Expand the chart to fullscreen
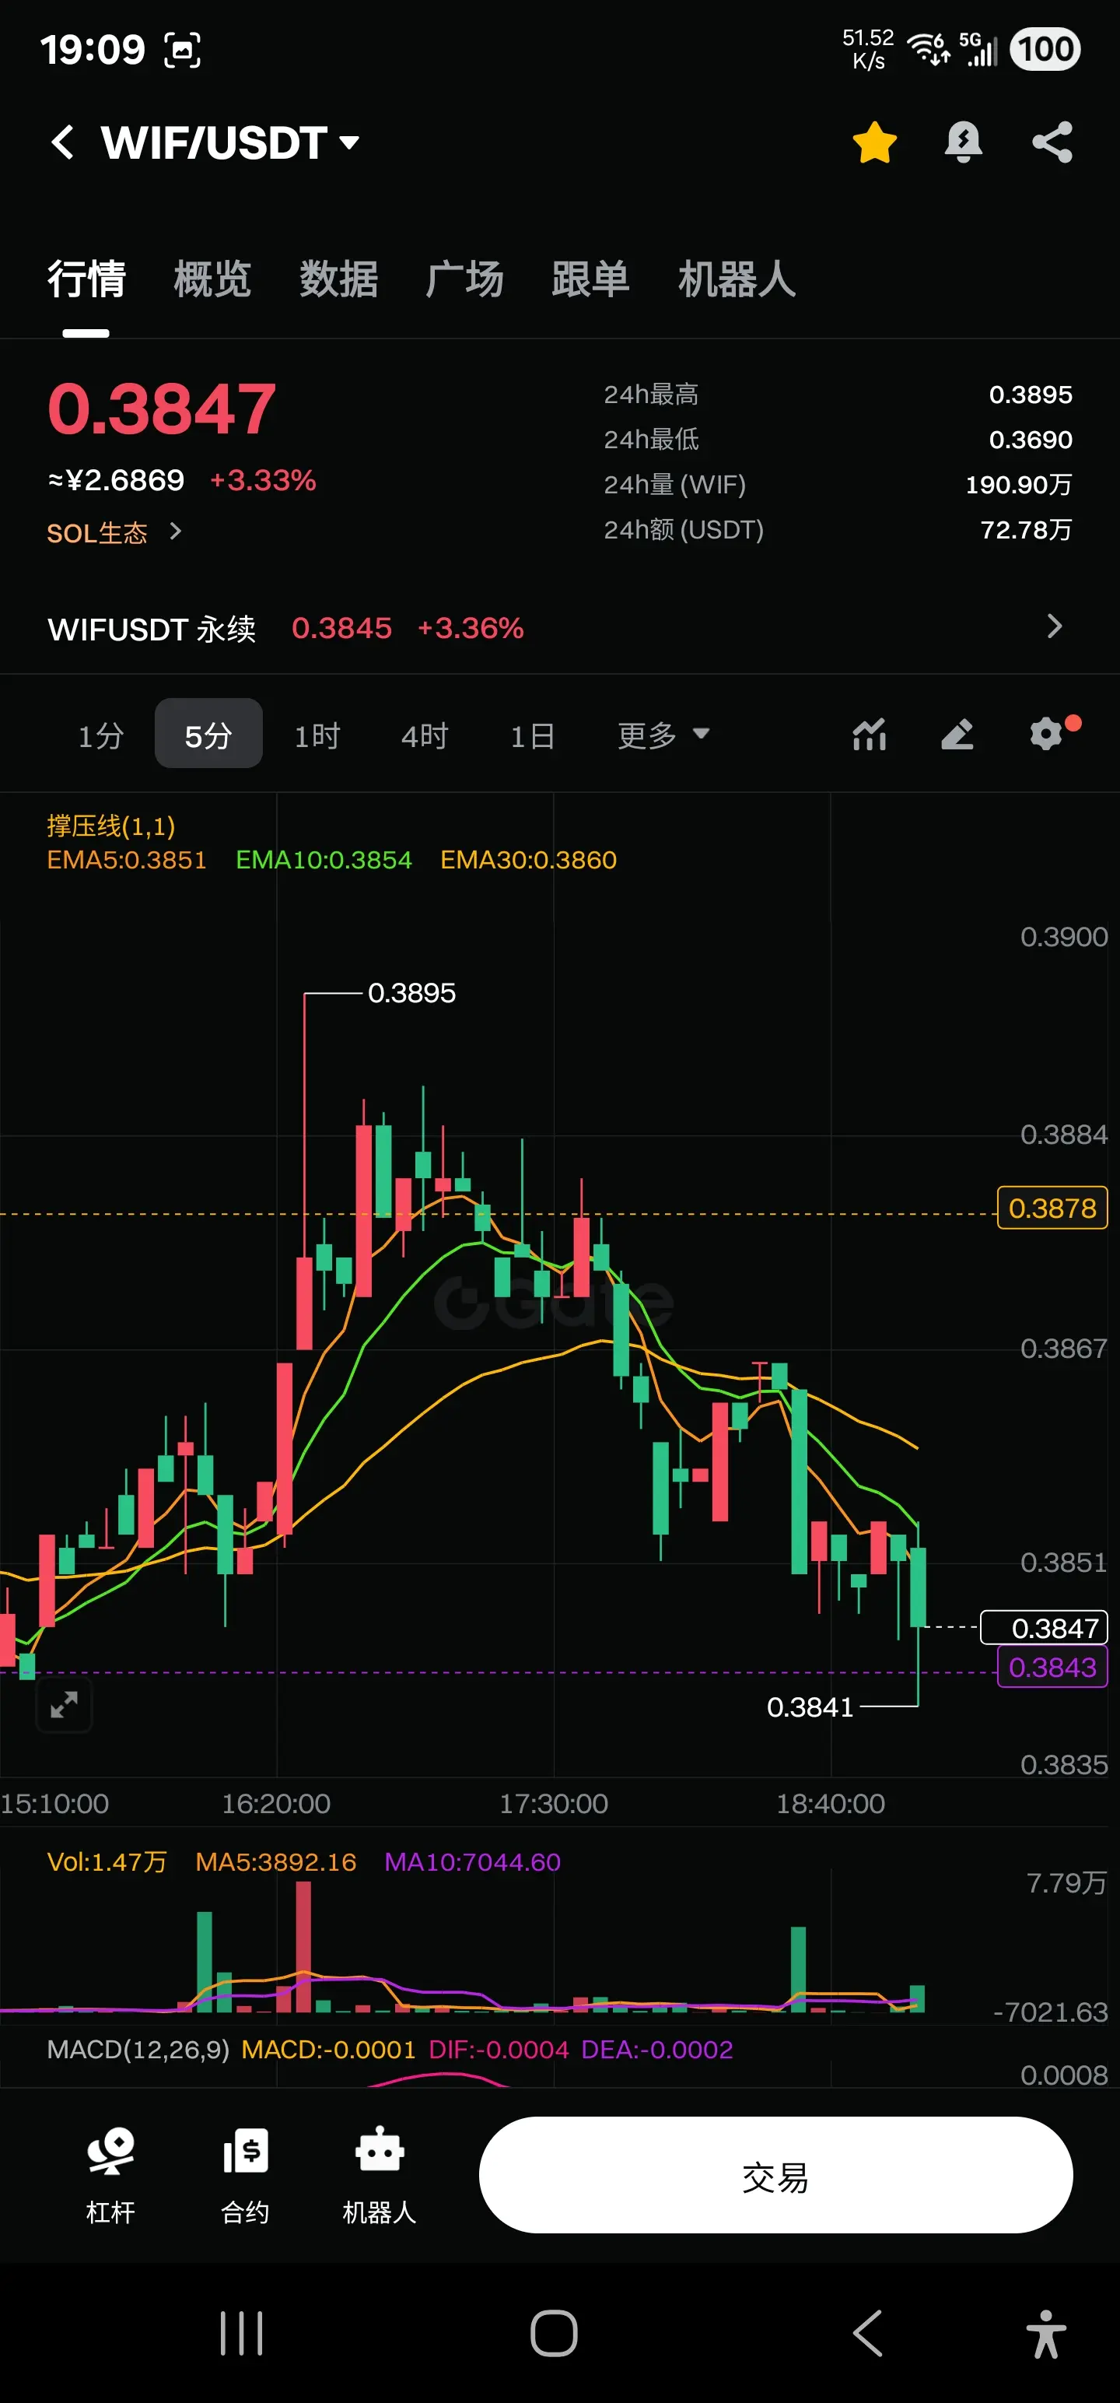 pos(64,1704)
